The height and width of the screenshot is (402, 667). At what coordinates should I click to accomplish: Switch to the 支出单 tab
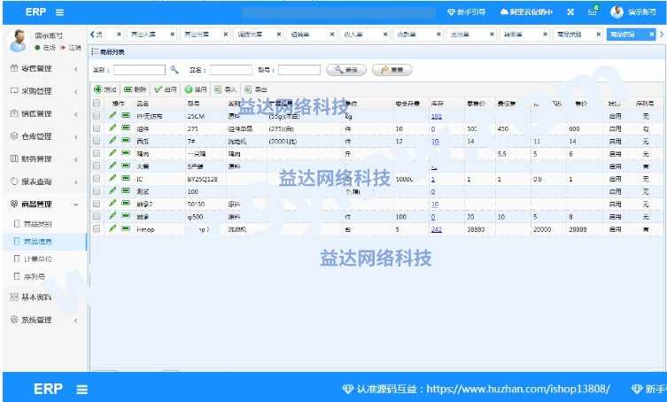[x=460, y=34]
